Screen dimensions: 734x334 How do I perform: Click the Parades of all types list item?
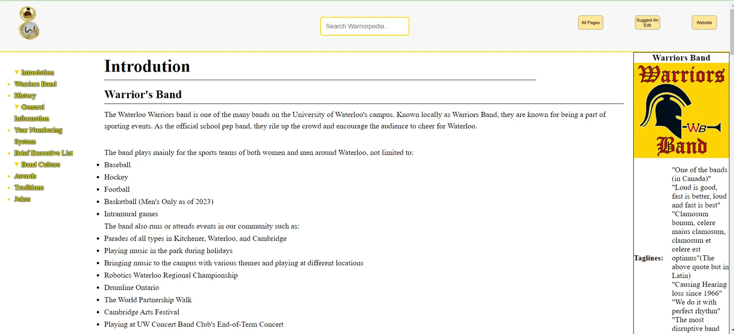(x=195, y=239)
